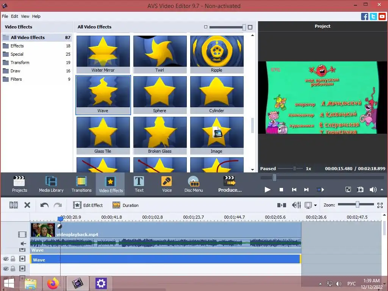Click the trim/split icon in timeline toolbar

(x=14, y=205)
